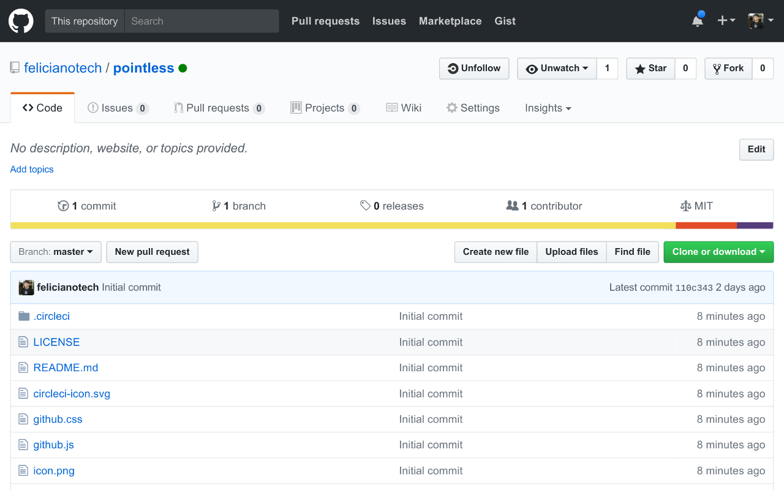Open the Unwatch dropdown
Image resolution: width=784 pixels, height=490 pixels.
(557, 69)
